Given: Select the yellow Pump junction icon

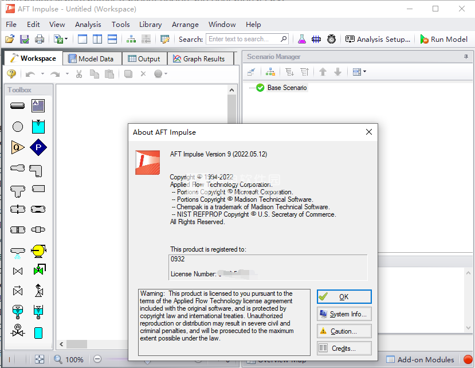Looking at the screenshot, I should pyautogui.click(x=38, y=251).
